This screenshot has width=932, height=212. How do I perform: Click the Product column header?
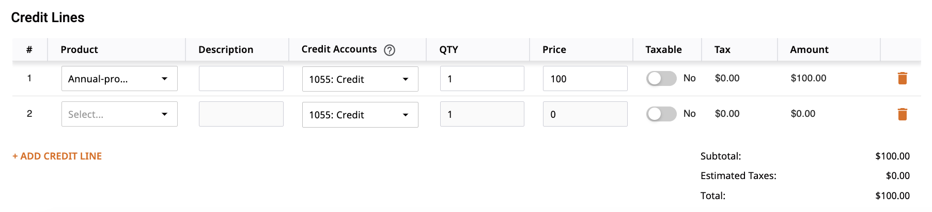pos(79,49)
